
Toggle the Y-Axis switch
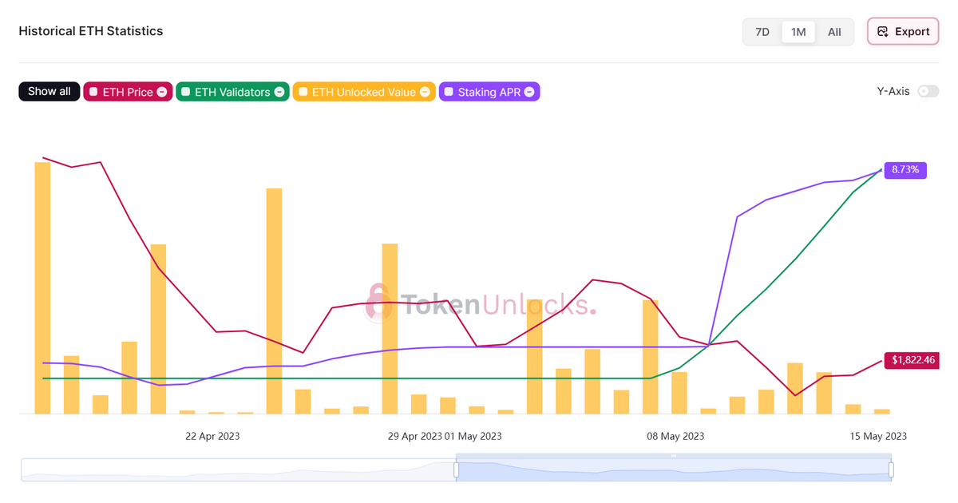pos(928,91)
